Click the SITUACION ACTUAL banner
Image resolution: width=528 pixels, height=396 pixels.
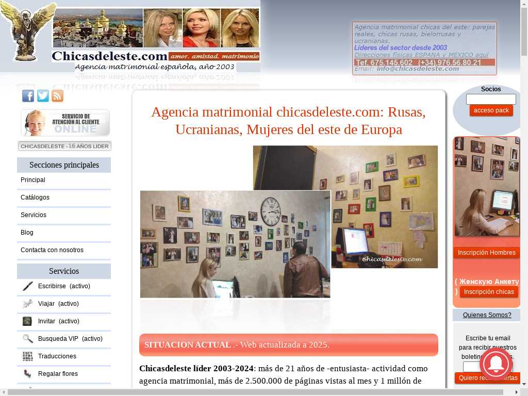pos(289,345)
